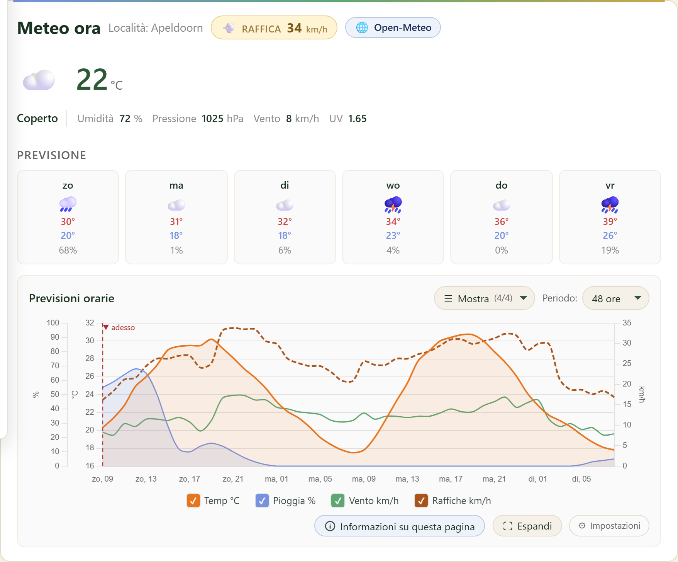The height and width of the screenshot is (562, 678).
Task: Open the Mostra (4/4) dropdown
Action: (485, 298)
